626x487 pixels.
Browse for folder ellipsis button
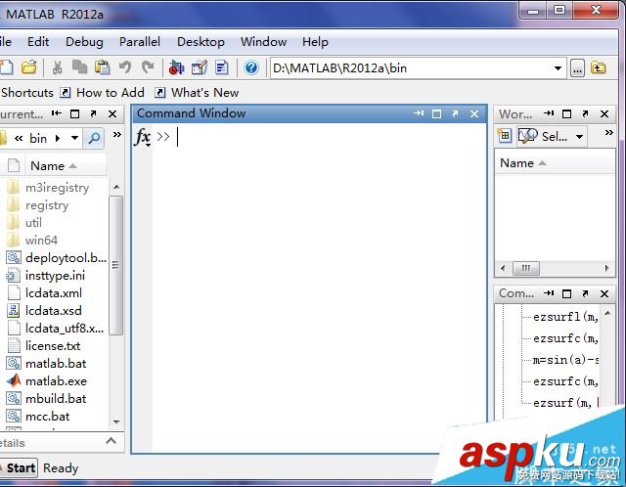[x=577, y=68]
